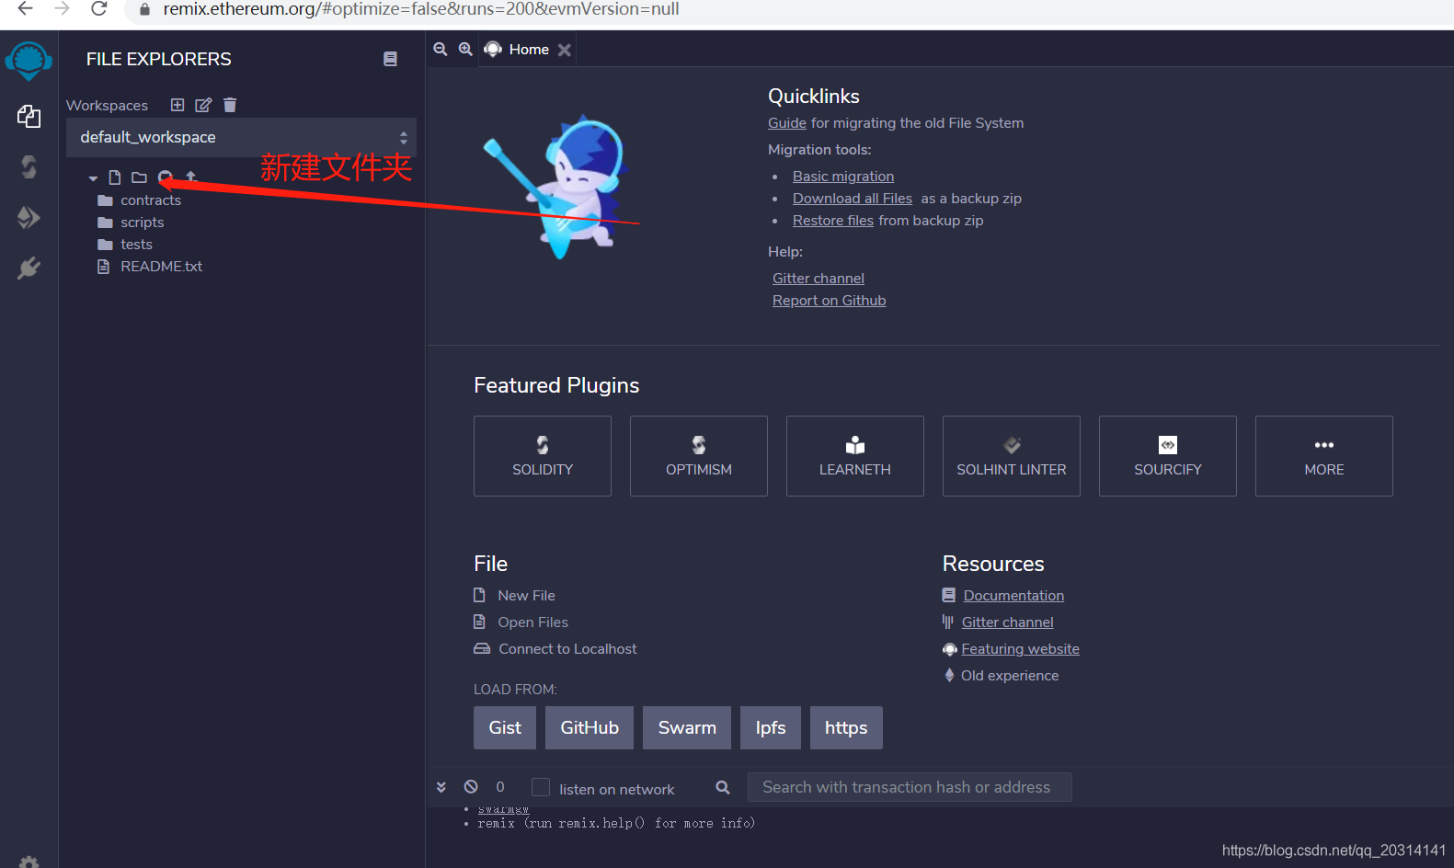
Task: Activate the SOURCIFY plugin
Action: [x=1168, y=456]
